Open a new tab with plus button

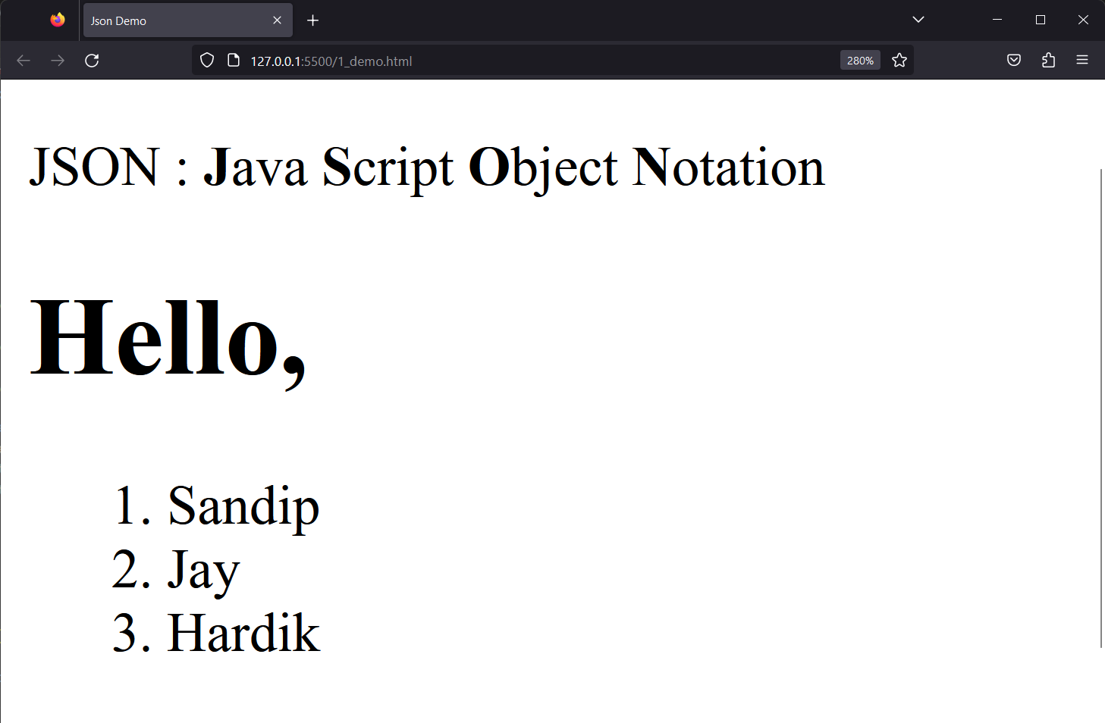312,20
